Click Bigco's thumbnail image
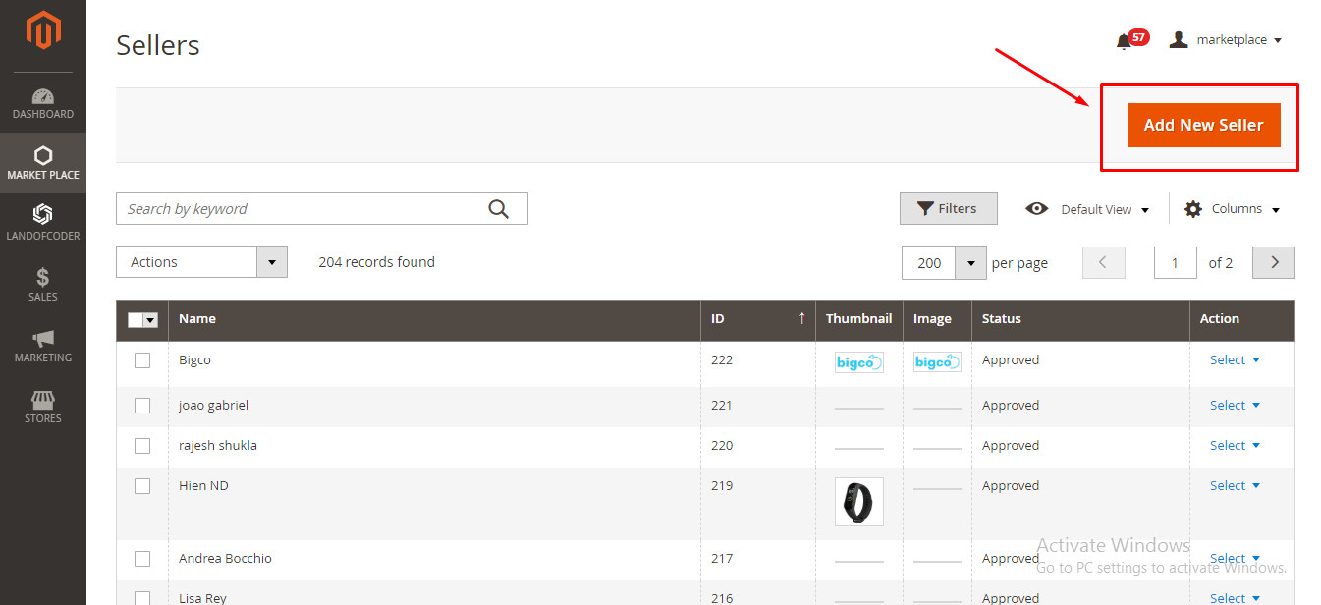The image size is (1321, 605). [x=858, y=361]
